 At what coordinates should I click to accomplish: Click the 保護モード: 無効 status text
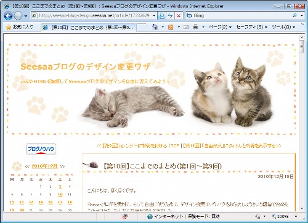(204, 216)
